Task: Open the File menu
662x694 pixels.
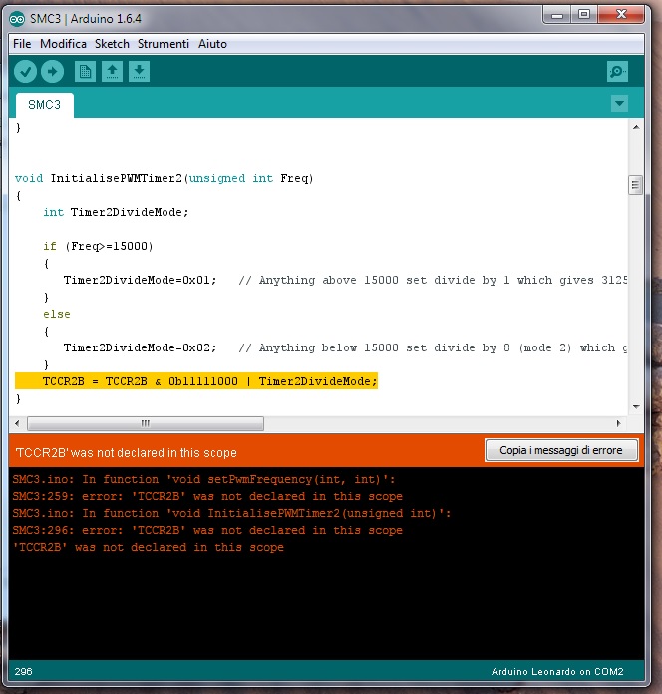Action: pyautogui.click(x=22, y=44)
